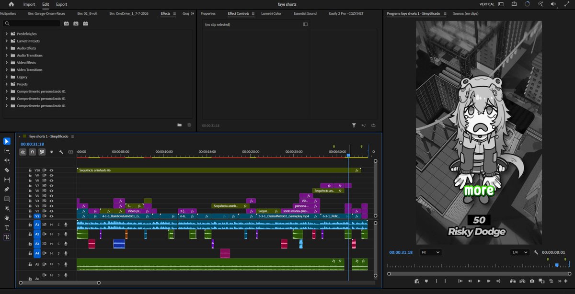Mute audio track A1
575x294 pixels.
[x=51, y=224]
